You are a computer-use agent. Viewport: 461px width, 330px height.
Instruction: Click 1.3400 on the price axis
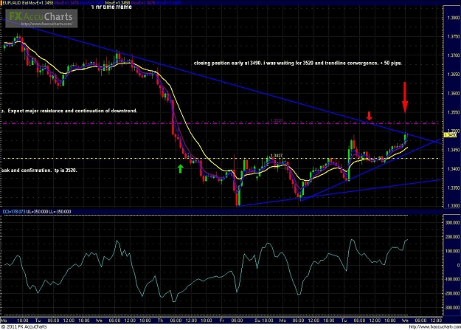[x=453, y=168]
